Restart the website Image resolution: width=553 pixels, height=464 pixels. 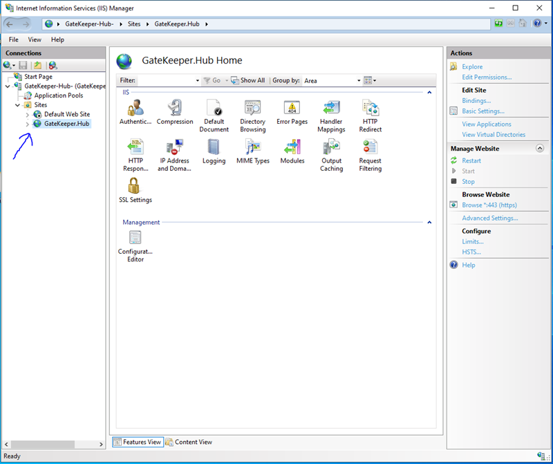471,160
